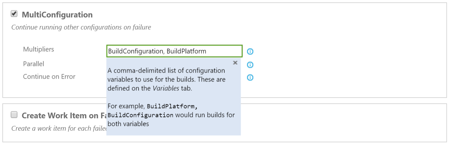Click the BuildPlatform code example in tooltip

tap(174, 106)
